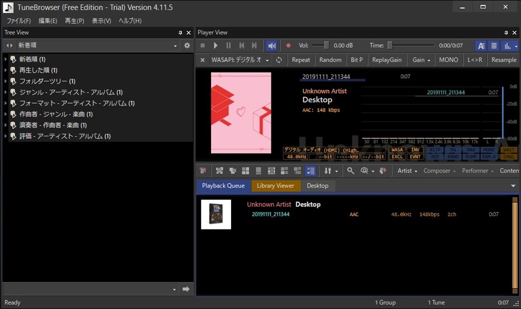Open the web search dropdown arrow

click(373, 171)
